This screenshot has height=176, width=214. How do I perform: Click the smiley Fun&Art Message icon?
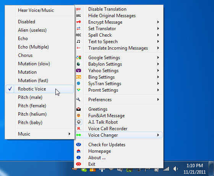(x=78, y=115)
